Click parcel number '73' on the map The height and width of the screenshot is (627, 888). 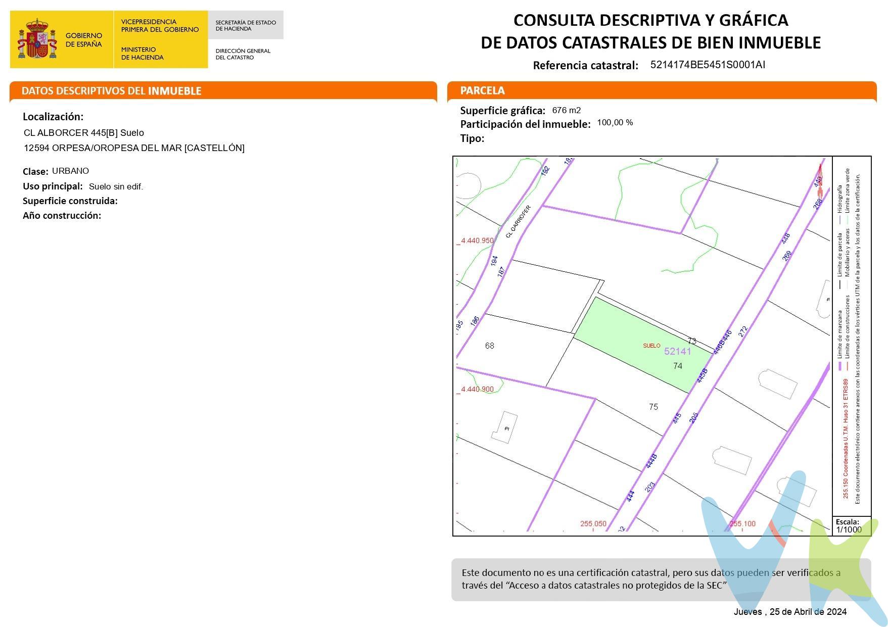coord(692,341)
